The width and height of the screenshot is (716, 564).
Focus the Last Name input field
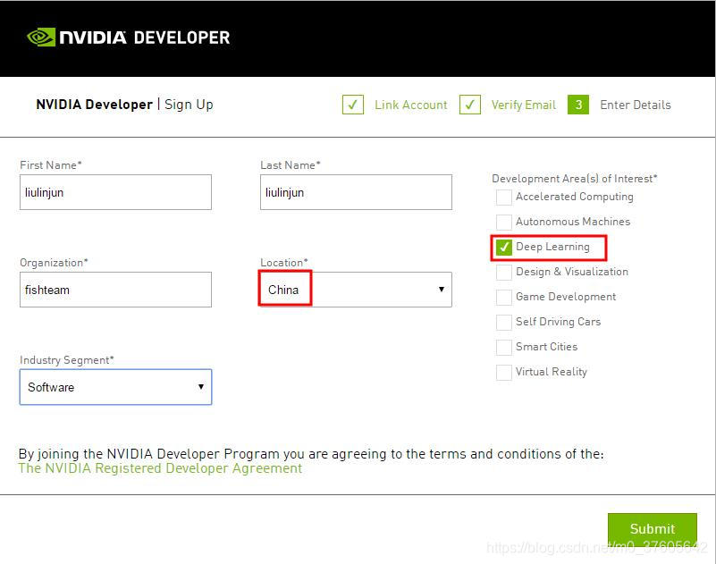(356, 192)
